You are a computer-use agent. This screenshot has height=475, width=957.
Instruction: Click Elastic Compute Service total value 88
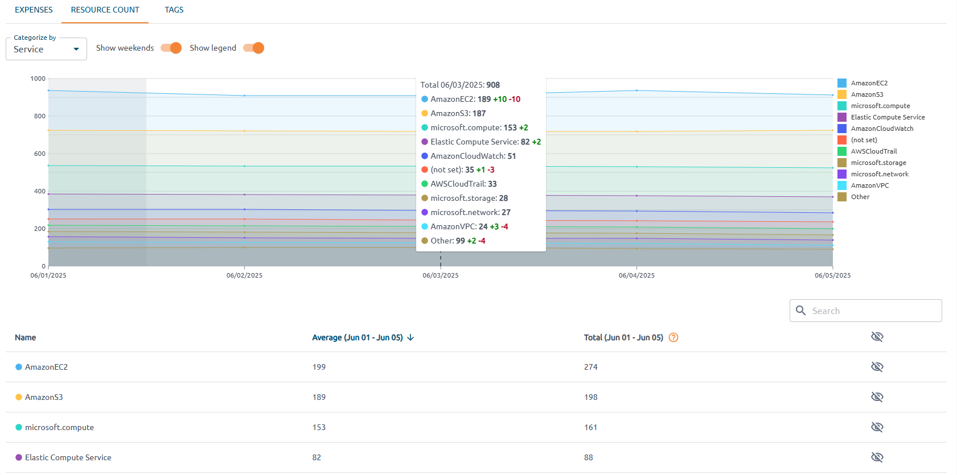point(589,457)
